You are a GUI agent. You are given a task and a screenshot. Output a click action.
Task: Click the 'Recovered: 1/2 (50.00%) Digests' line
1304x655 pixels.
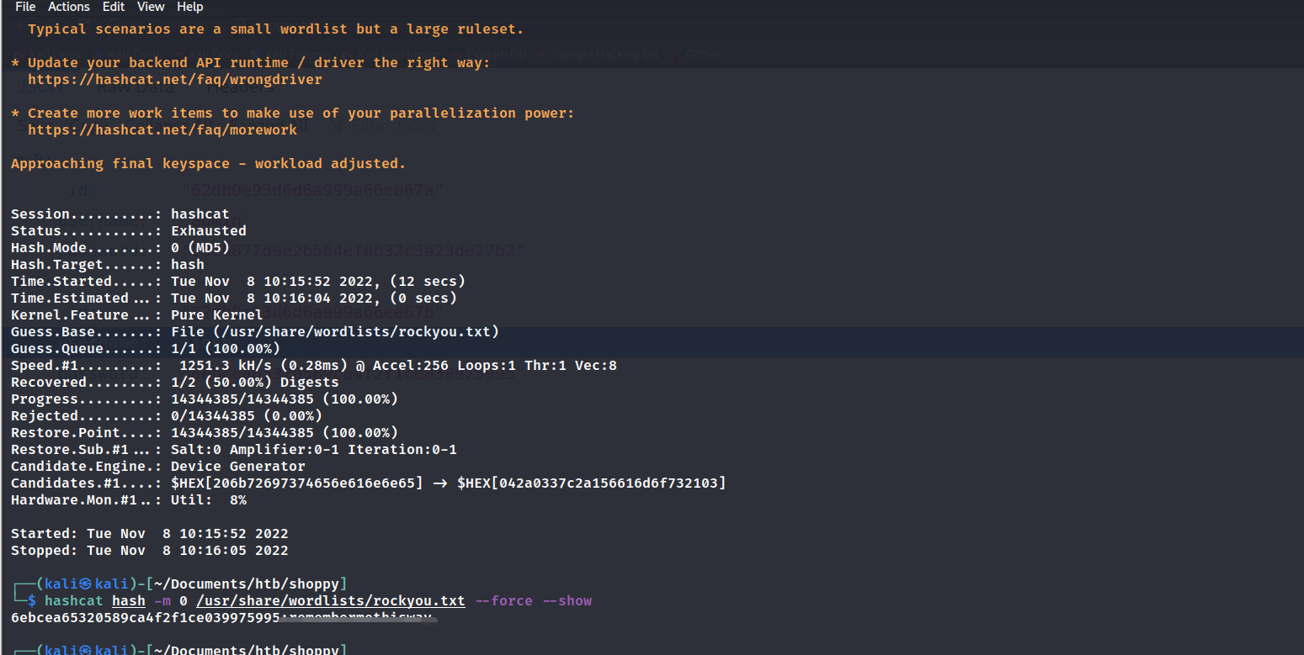[175, 383]
